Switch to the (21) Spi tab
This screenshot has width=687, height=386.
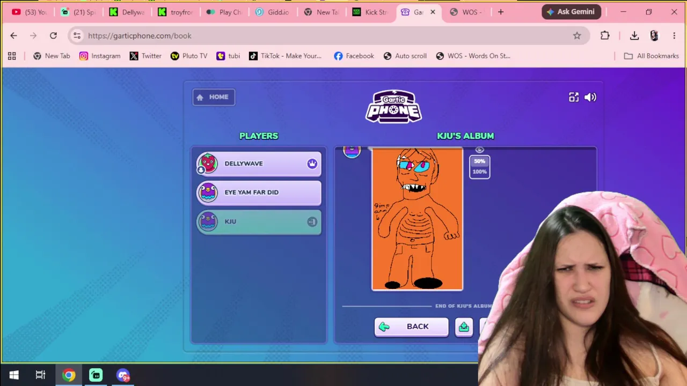click(78, 12)
